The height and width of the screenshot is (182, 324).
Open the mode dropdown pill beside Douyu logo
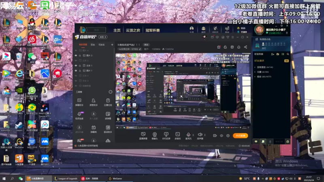tap(103, 37)
